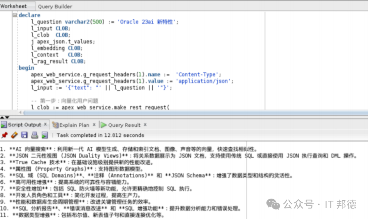This screenshot has height=219, width=368.
Task: Switch to the Explain Plan tab
Action: click(74, 125)
